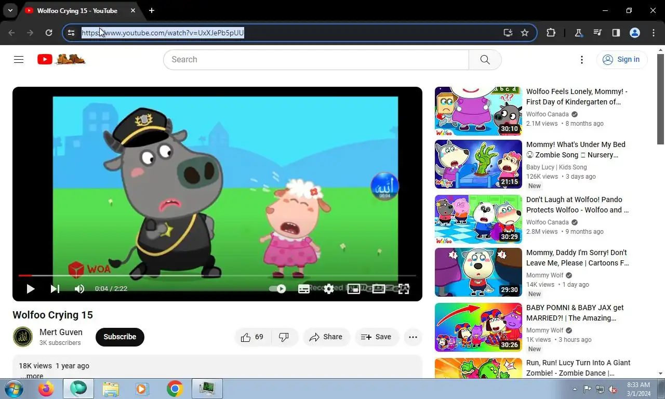This screenshot has width=665, height=399.
Task: Open Mommy, Daddy I'm Sorry video title
Action: pos(578,258)
